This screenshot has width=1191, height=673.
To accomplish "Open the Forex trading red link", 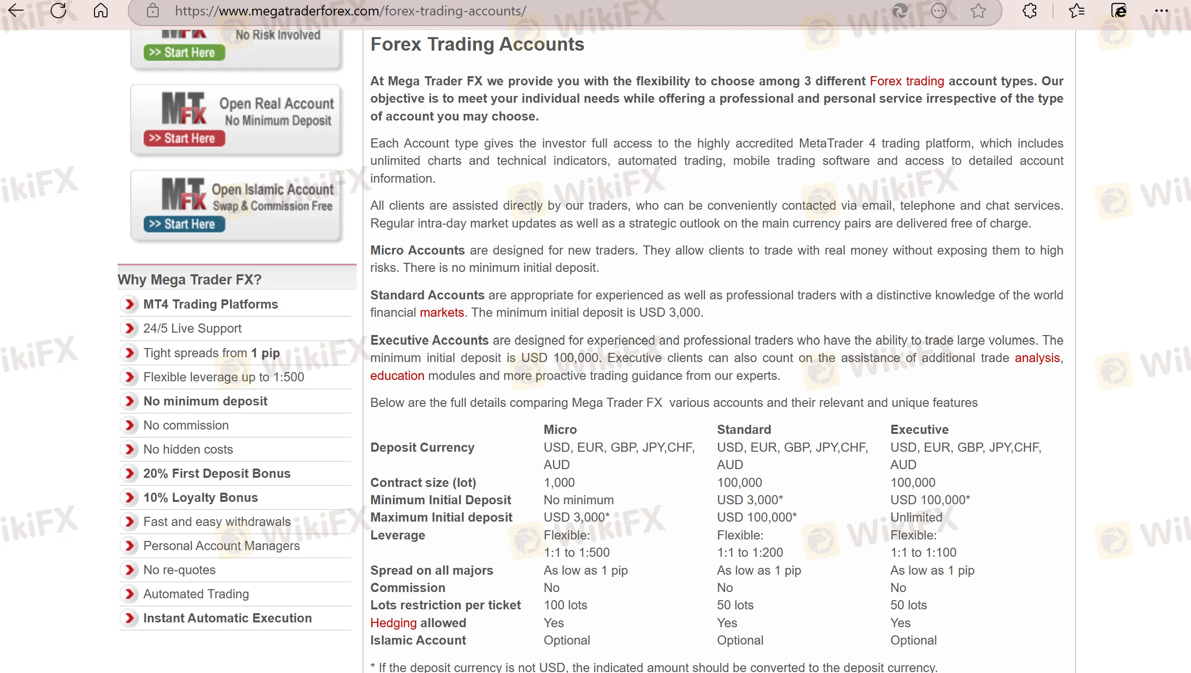I will [907, 81].
